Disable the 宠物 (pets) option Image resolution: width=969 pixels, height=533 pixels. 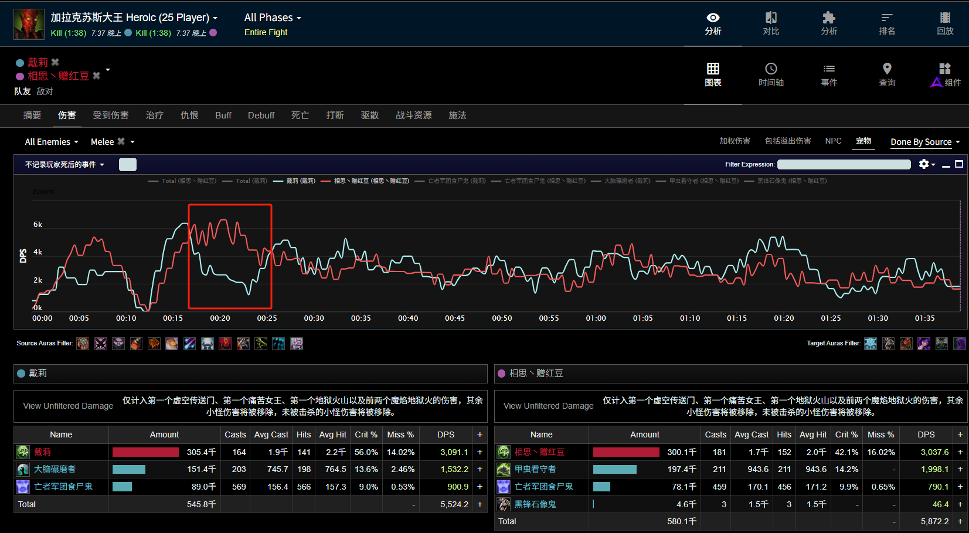click(863, 141)
